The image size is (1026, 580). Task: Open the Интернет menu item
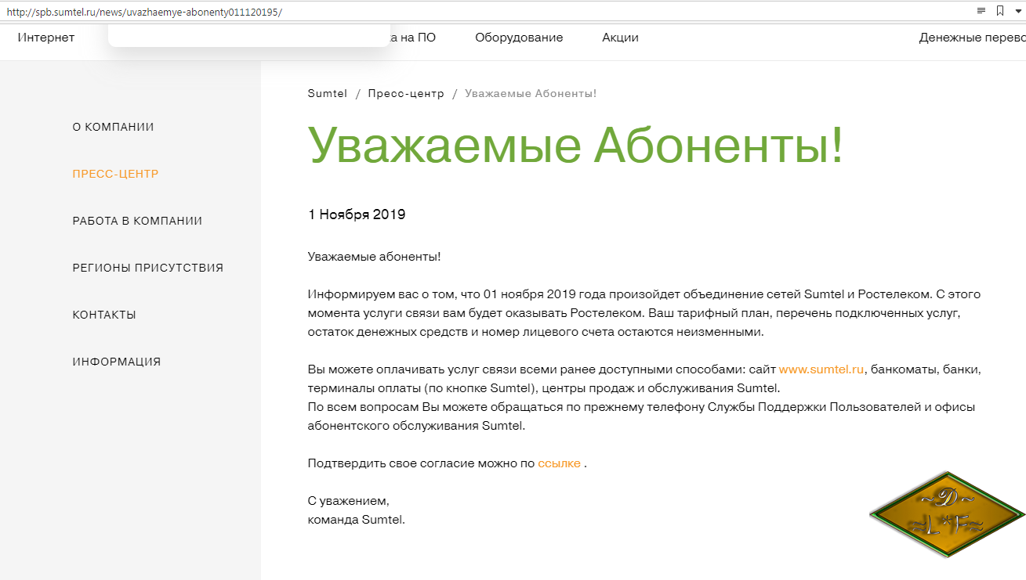pos(46,38)
